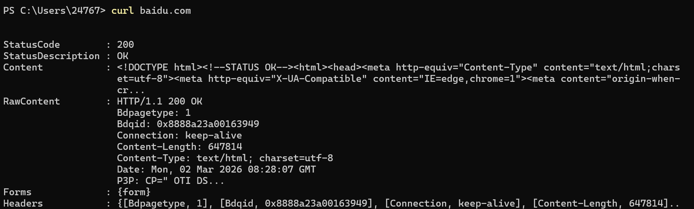Click the StatusDescription label

coord(51,56)
